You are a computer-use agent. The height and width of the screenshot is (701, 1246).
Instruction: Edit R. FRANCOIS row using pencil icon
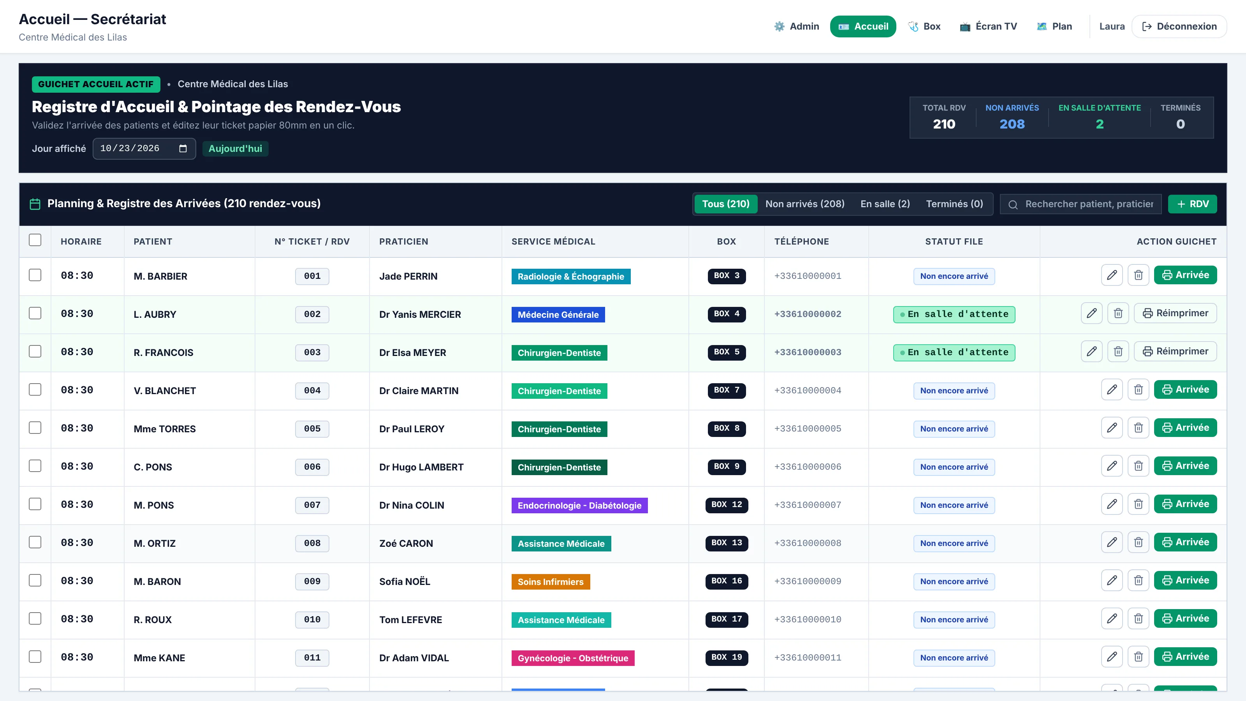(x=1092, y=352)
